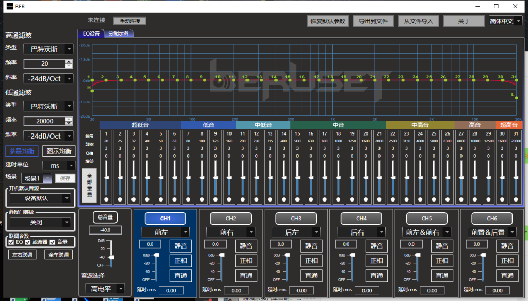528x301 pixels.
Task: Select the CH6 channel button
Action: [492, 219]
